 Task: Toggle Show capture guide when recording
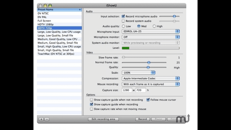[92, 104]
